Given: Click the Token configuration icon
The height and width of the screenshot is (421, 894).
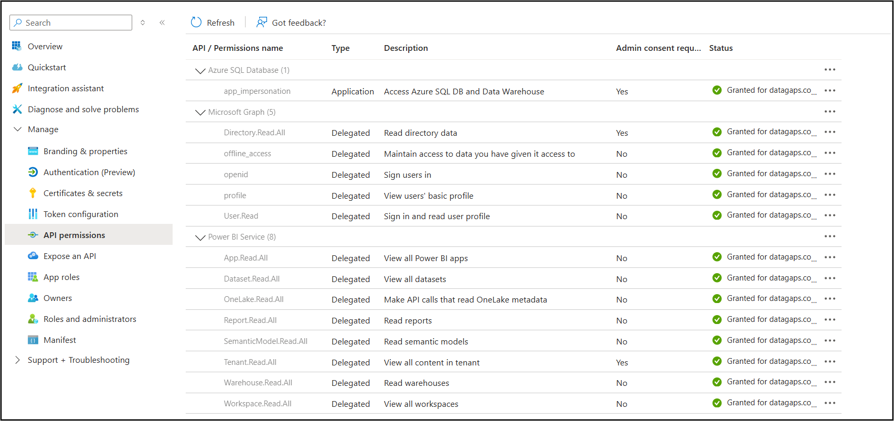Looking at the screenshot, I should click(x=33, y=214).
